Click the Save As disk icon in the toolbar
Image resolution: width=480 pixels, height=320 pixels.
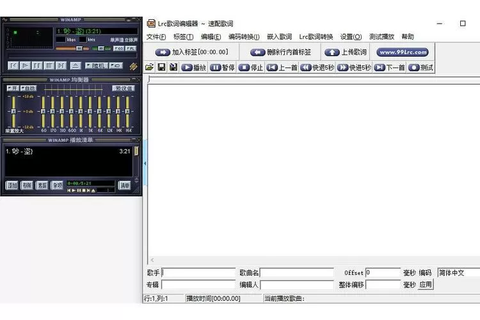coord(173,67)
